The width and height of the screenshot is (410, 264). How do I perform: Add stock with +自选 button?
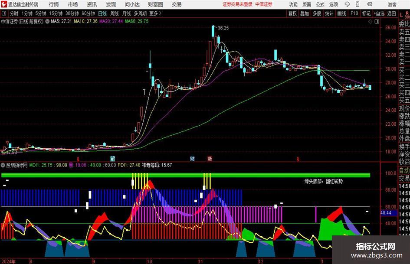coord(379,13)
